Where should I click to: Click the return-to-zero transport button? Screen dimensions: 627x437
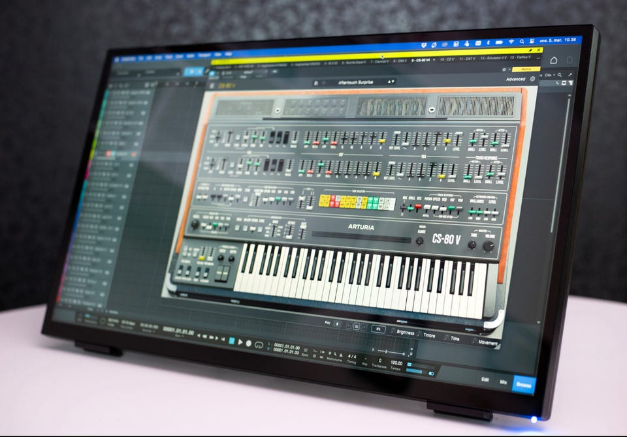click(x=223, y=339)
